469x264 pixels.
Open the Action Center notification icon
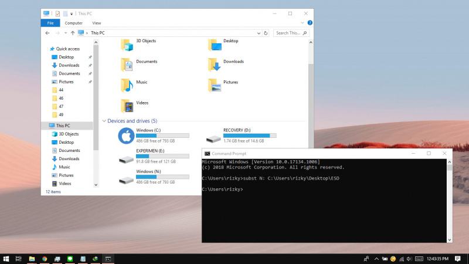coord(458,259)
